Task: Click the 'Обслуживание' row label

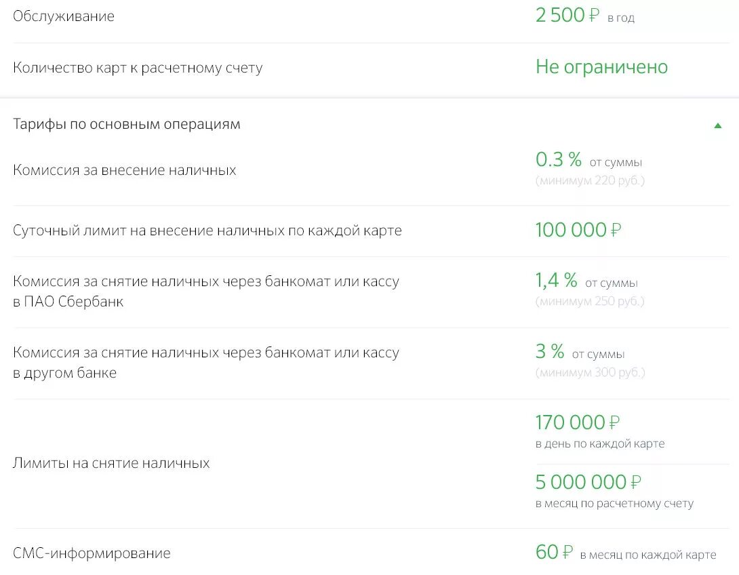Action: (64, 16)
